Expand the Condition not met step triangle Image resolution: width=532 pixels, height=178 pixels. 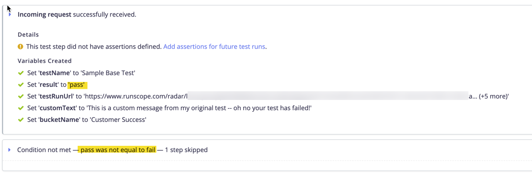[x=9, y=150]
